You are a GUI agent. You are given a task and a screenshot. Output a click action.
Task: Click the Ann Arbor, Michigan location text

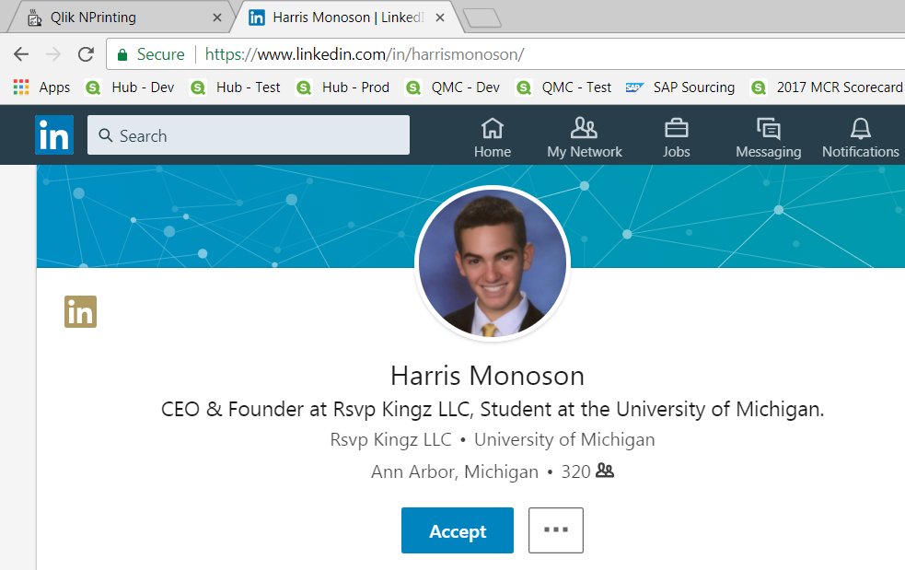coord(454,471)
